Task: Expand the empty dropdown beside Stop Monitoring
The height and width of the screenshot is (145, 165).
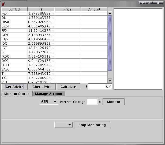Action: (63, 125)
